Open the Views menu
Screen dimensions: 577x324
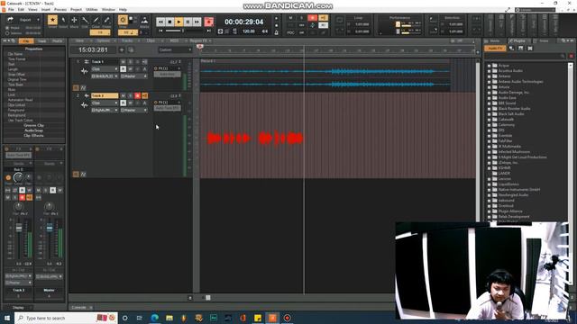[32, 10]
